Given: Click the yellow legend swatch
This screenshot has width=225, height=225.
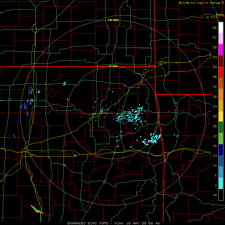Looking at the screenshot, I should pos(221,116).
